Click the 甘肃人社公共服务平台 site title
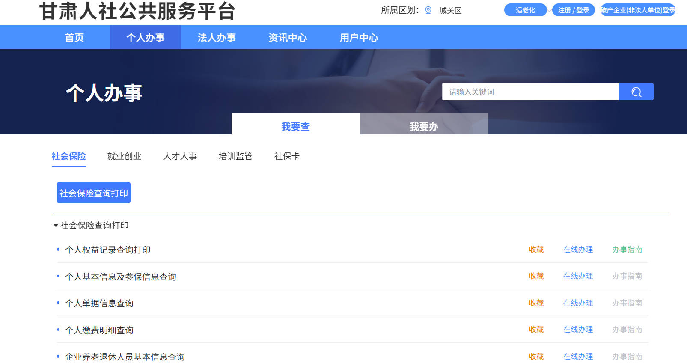Image resolution: width=687 pixels, height=363 pixels. [x=137, y=11]
